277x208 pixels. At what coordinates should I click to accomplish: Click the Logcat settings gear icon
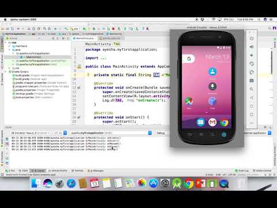click(x=265, y=127)
